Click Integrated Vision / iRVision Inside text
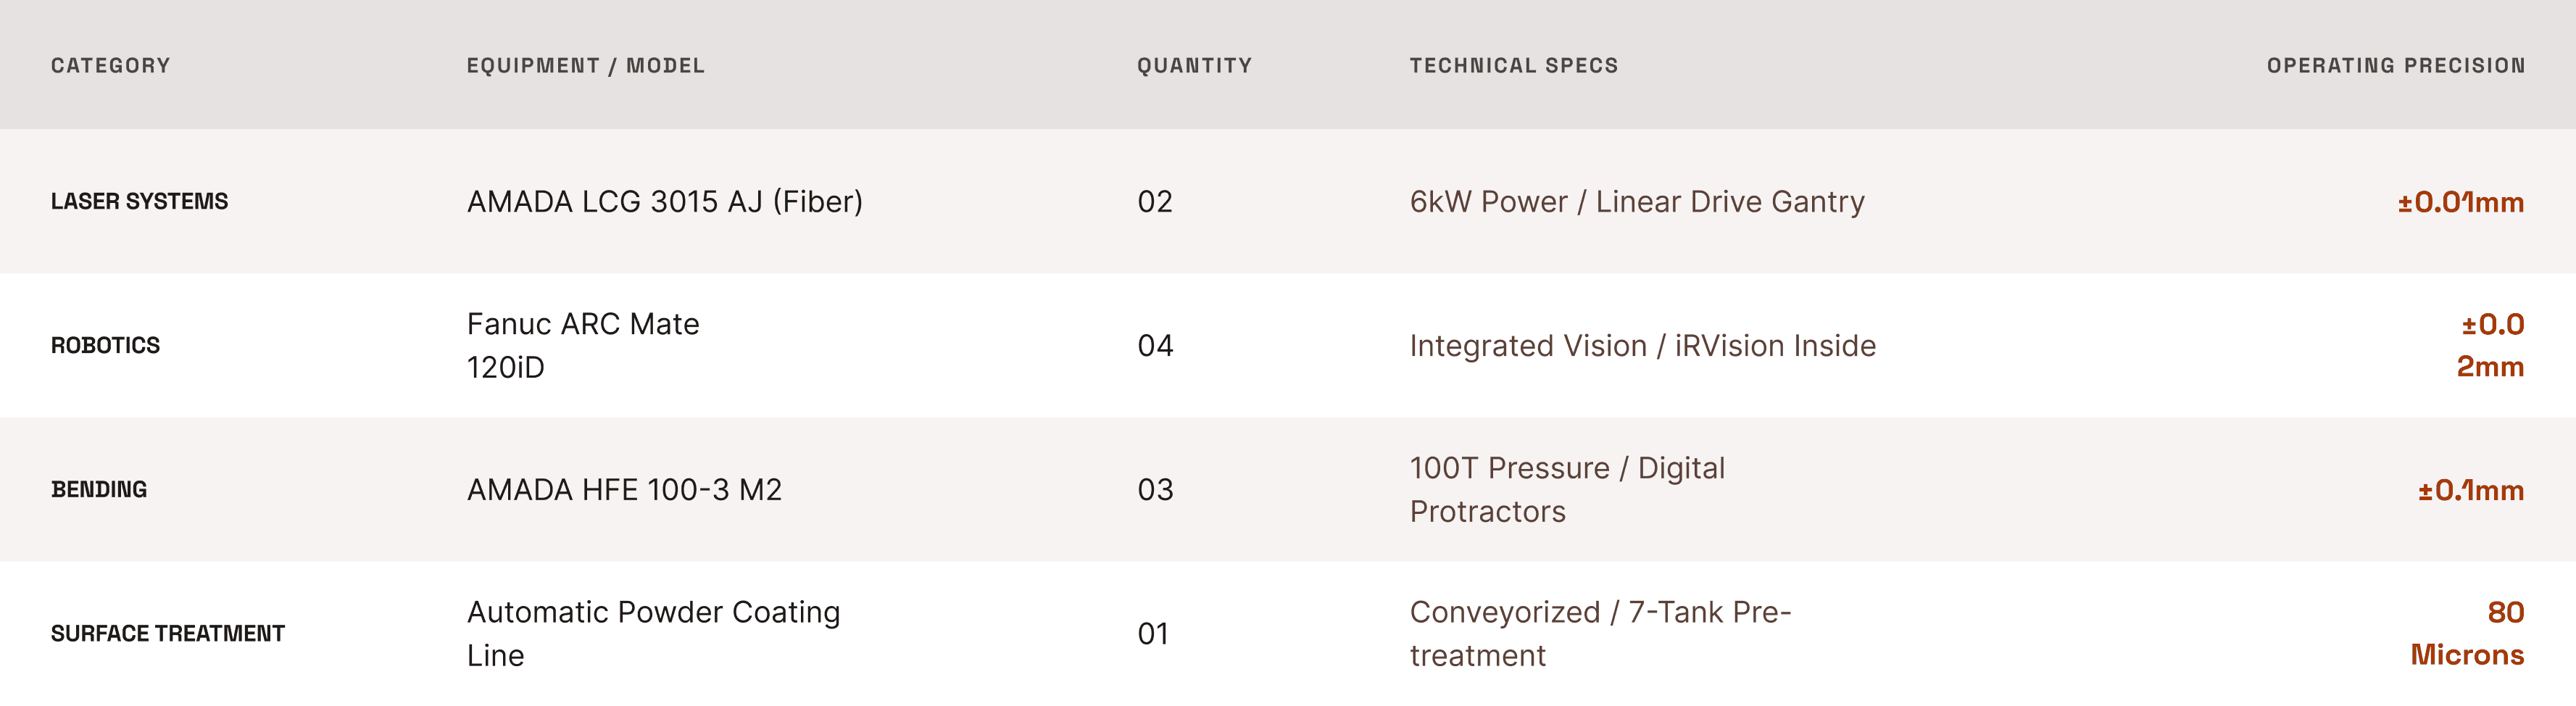Viewport: 2576px width, 706px height. point(1642,345)
